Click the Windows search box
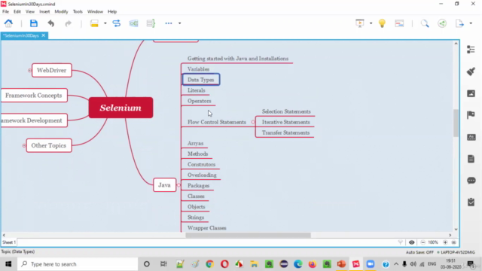The width and height of the screenshot is (482, 271). coord(78,264)
